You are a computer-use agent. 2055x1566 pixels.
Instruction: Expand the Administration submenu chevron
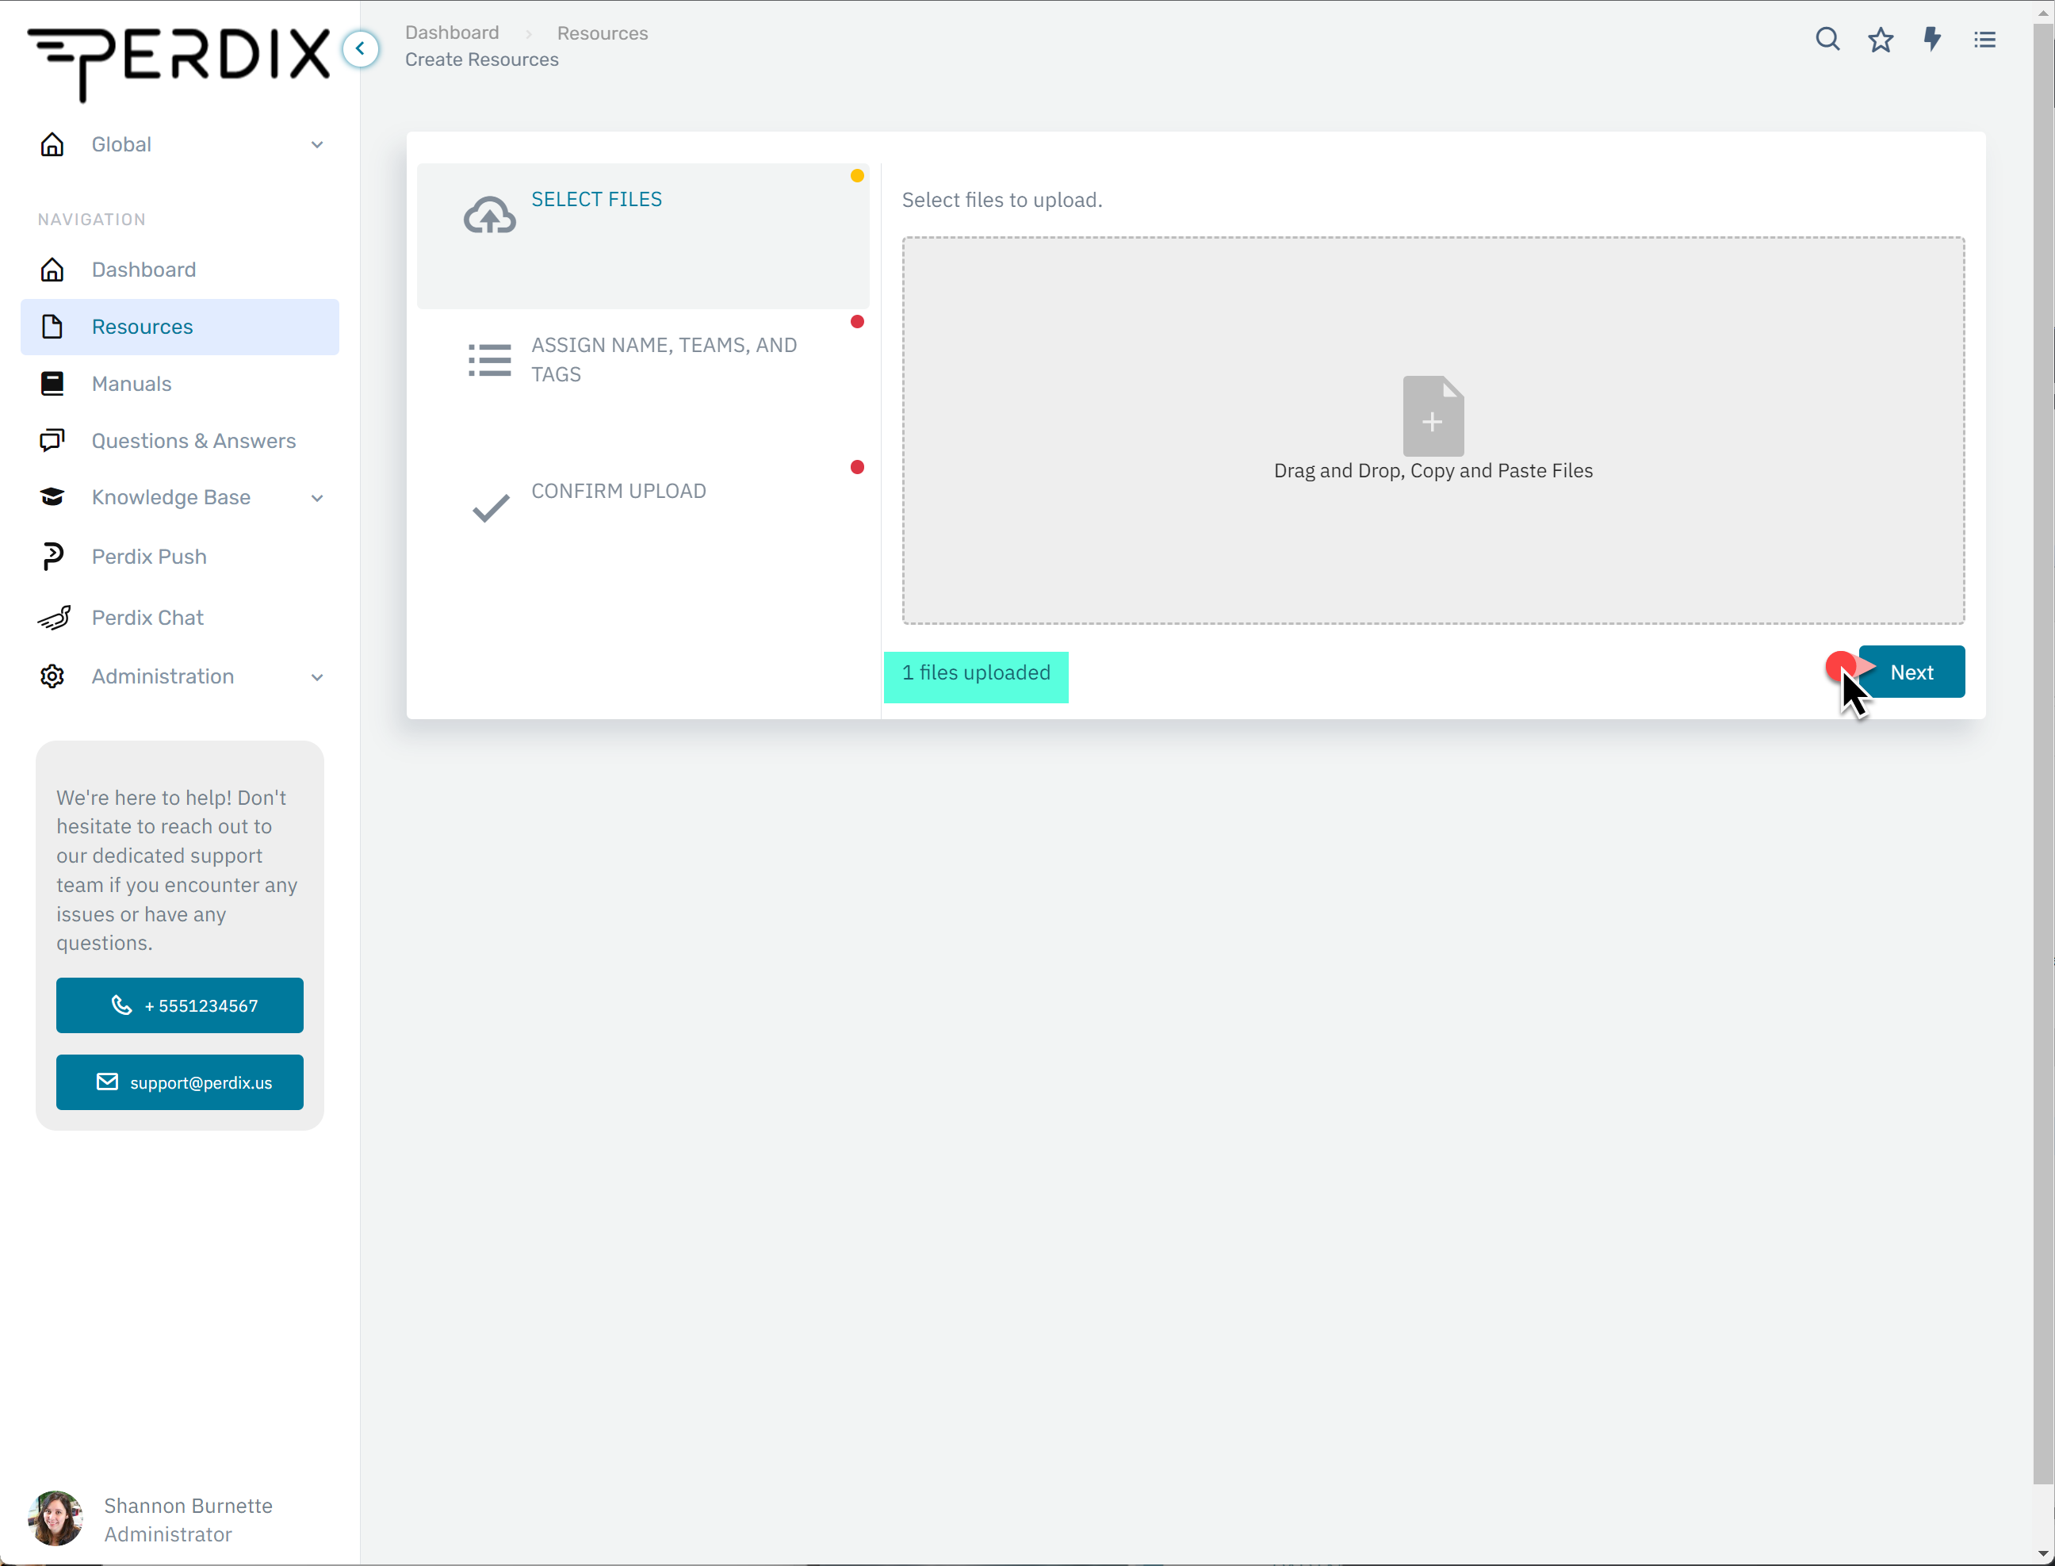point(317,676)
